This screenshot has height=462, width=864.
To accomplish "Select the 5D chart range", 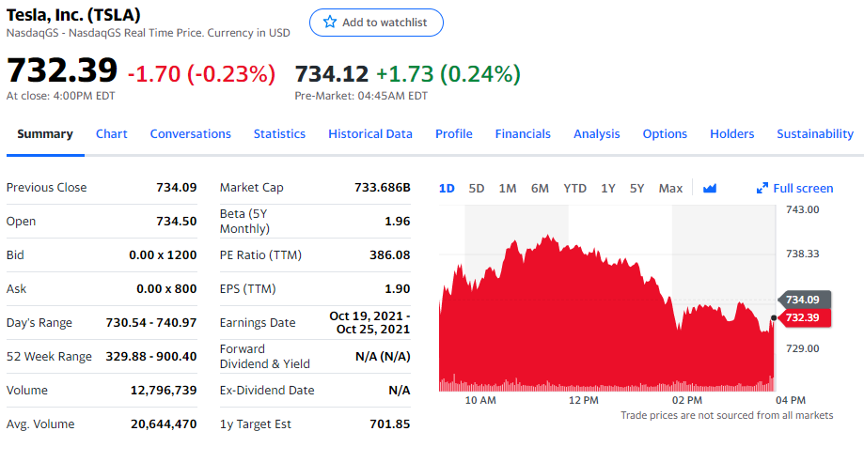I will tap(476, 189).
